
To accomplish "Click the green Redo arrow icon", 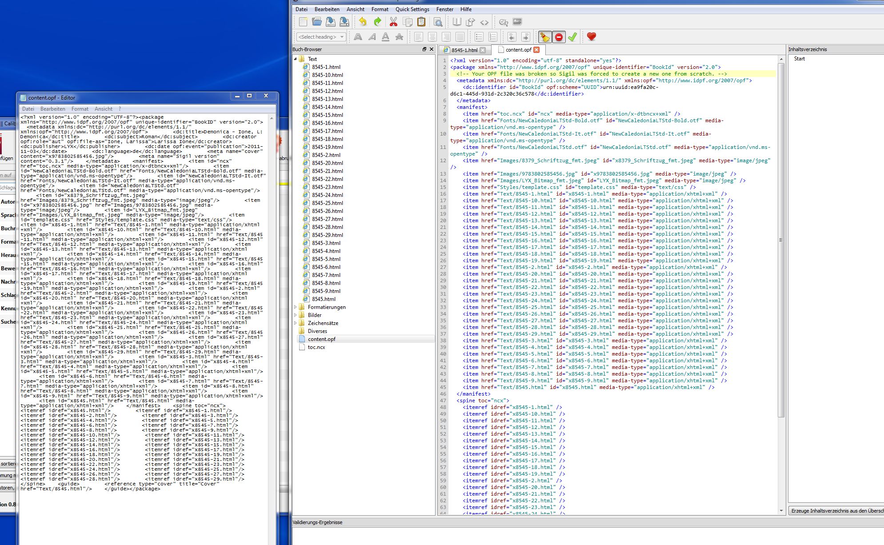I will pyautogui.click(x=377, y=22).
